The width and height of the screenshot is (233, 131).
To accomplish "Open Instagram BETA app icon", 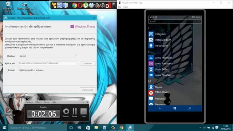I will click(151, 40).
